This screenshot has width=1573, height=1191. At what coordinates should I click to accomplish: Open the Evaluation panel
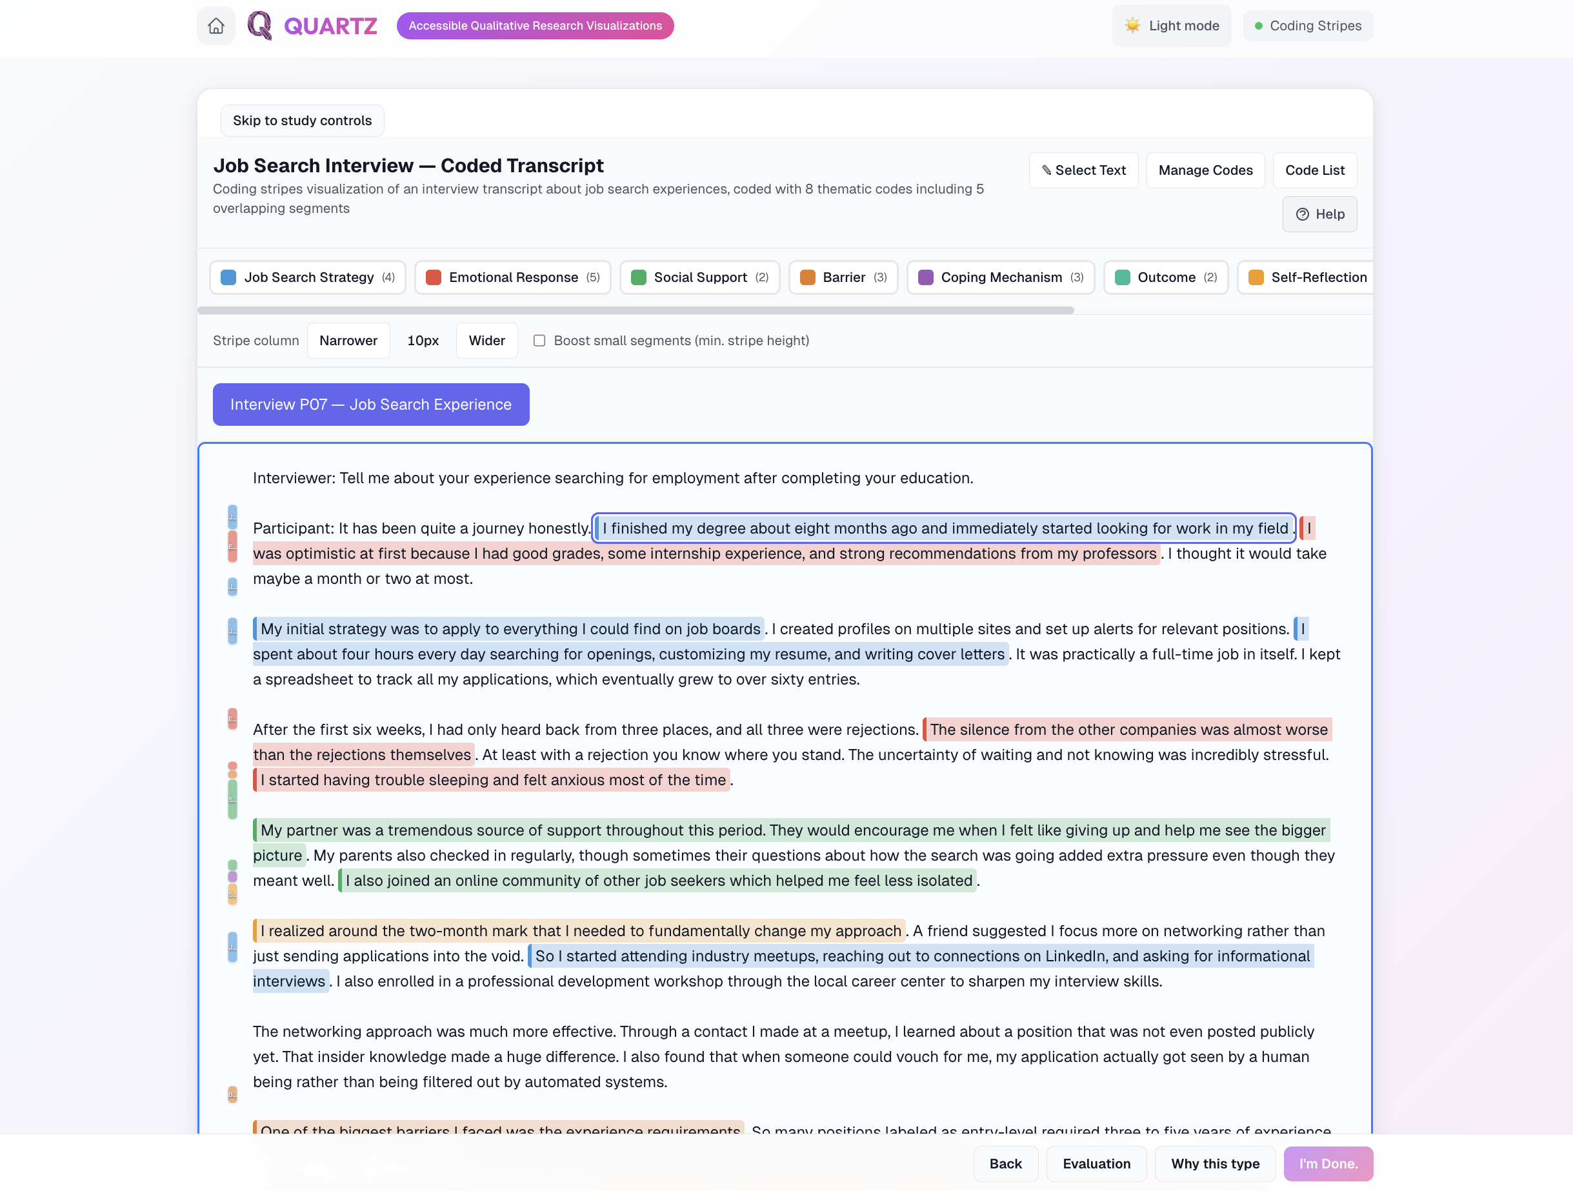pos(1097,1164)
